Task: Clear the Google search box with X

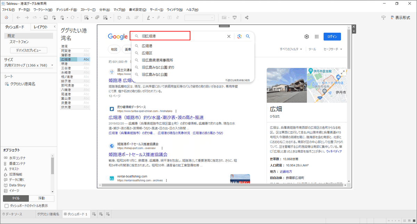Action: tap(229, 36)
